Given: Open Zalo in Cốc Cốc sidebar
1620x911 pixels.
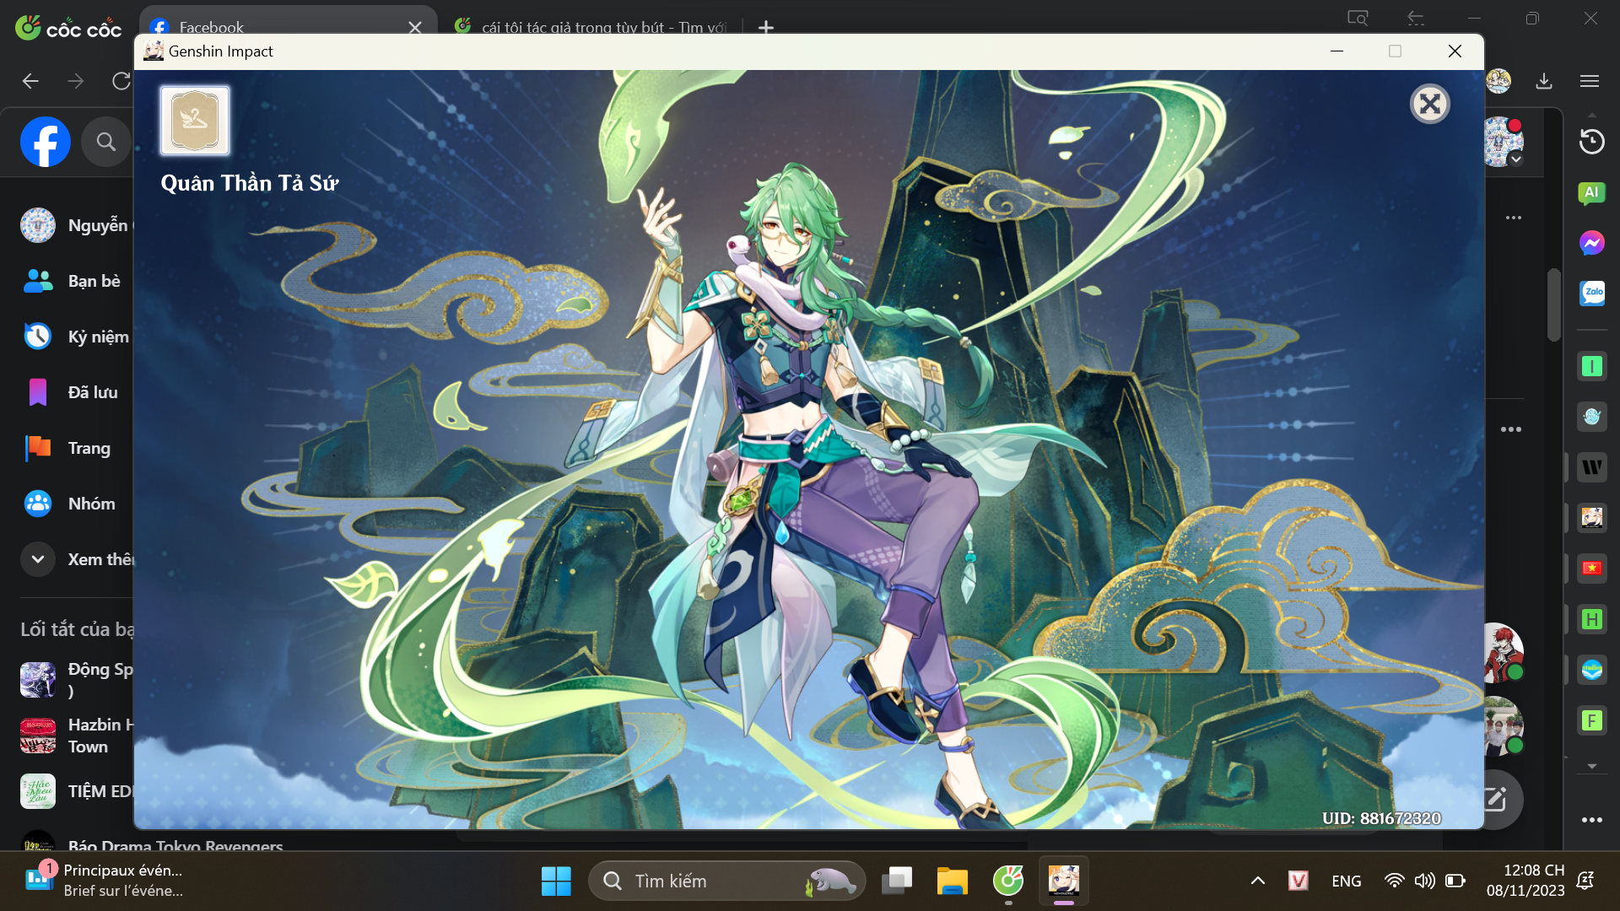Looking at the screenshot, I should [x=1591, y=293].
